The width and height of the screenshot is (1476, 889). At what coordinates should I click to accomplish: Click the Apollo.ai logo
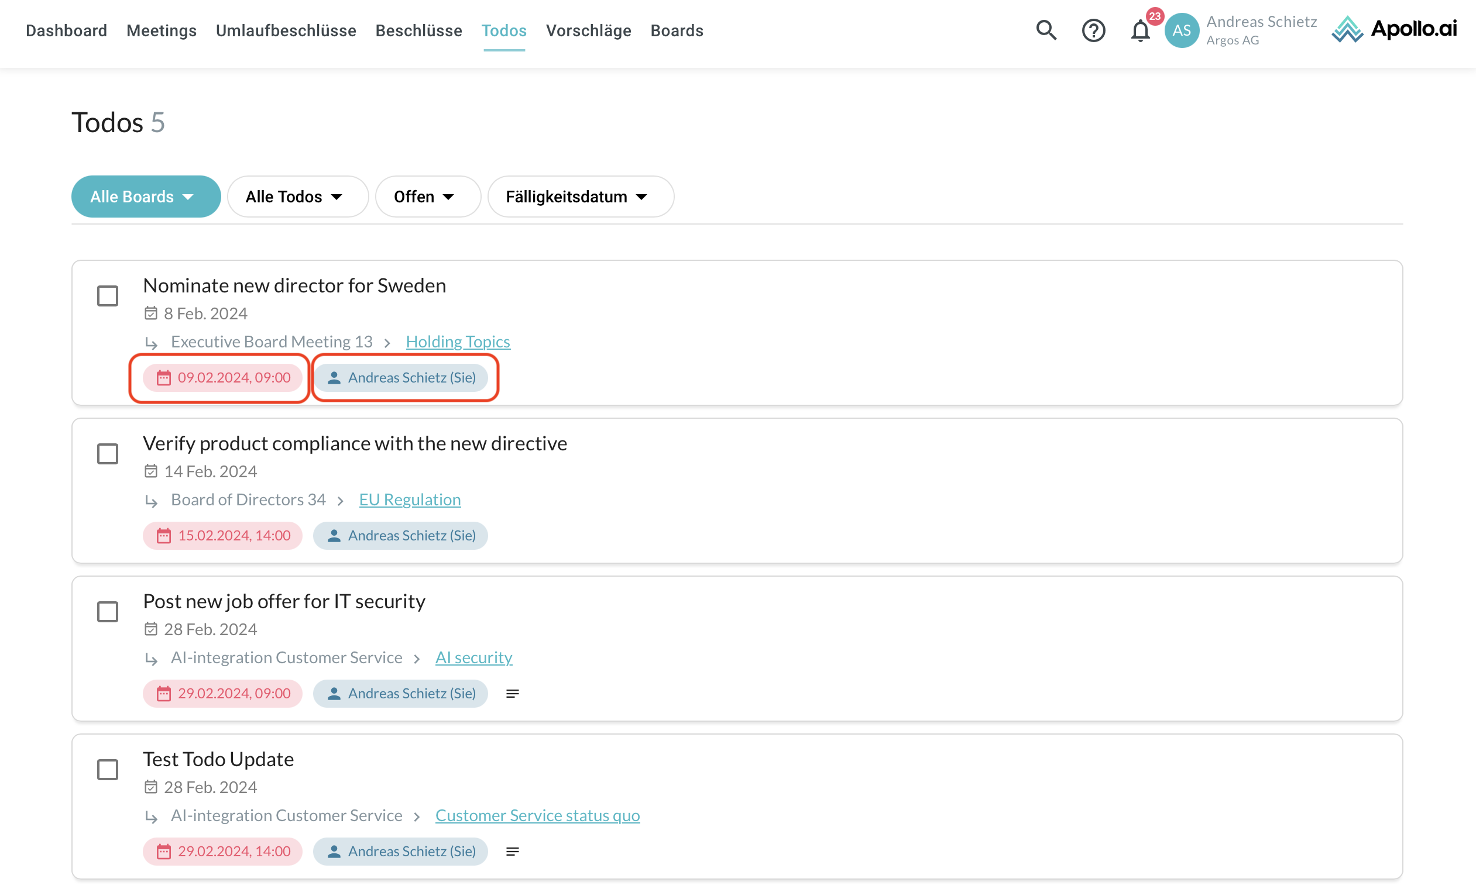click(1394, 29)
